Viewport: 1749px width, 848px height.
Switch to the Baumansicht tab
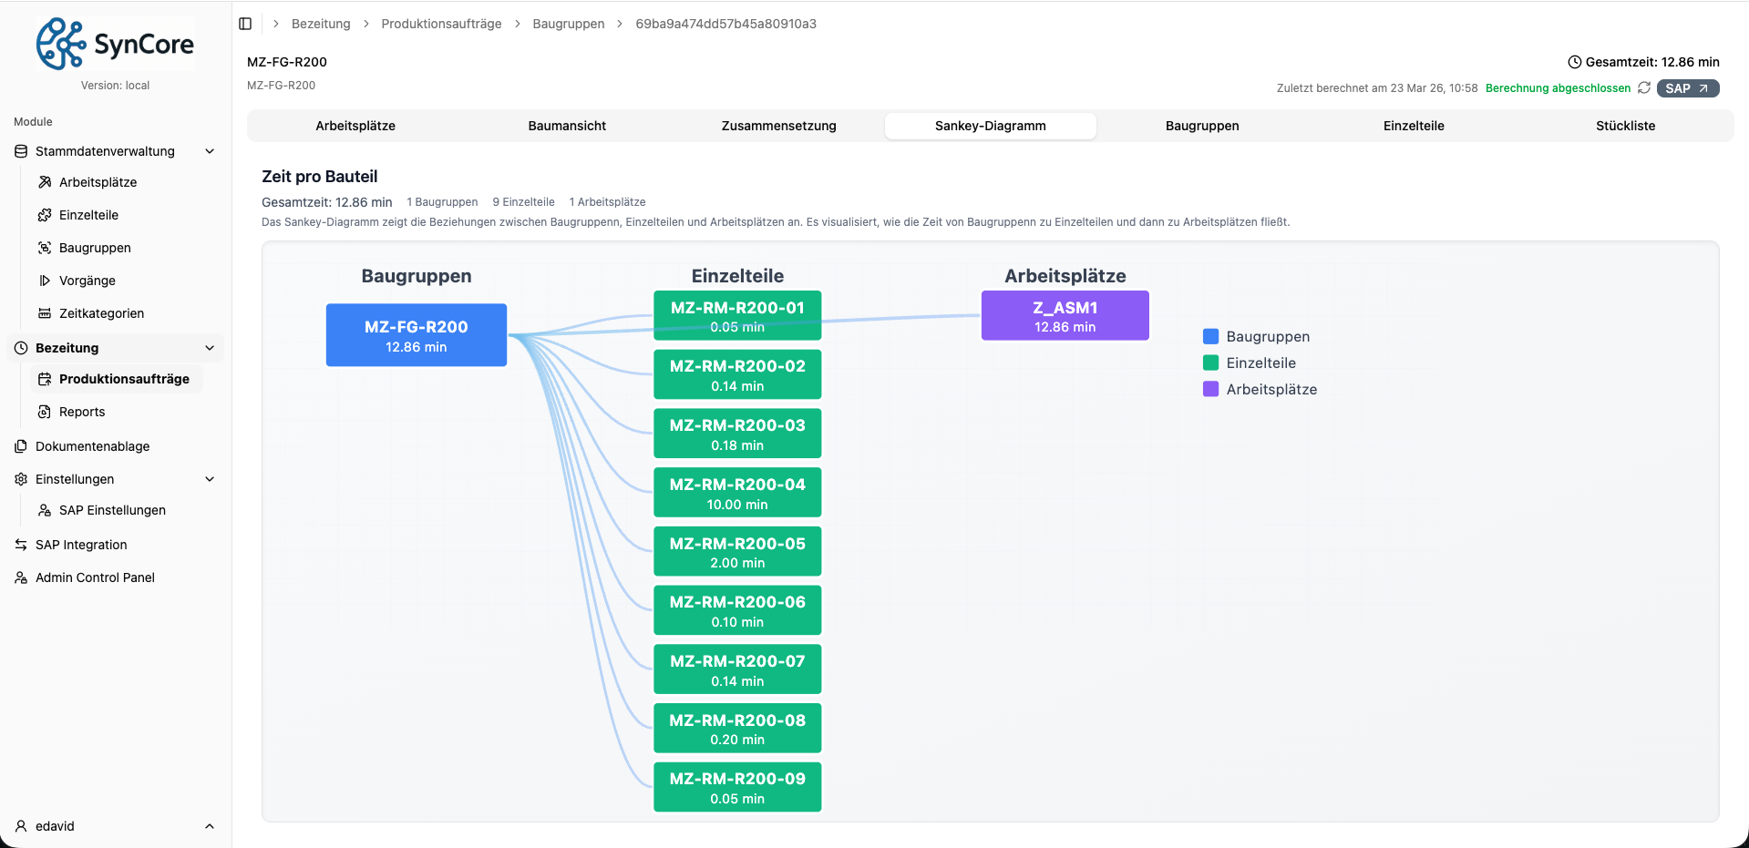[567, 126]
